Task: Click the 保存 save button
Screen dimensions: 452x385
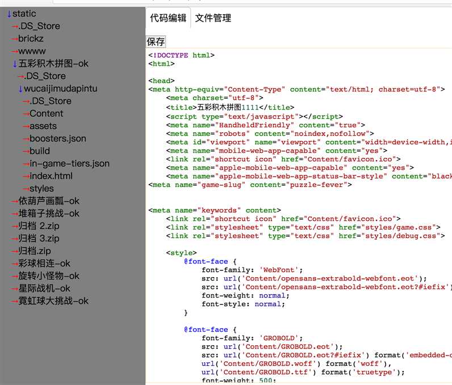Action: pos(156,41)
